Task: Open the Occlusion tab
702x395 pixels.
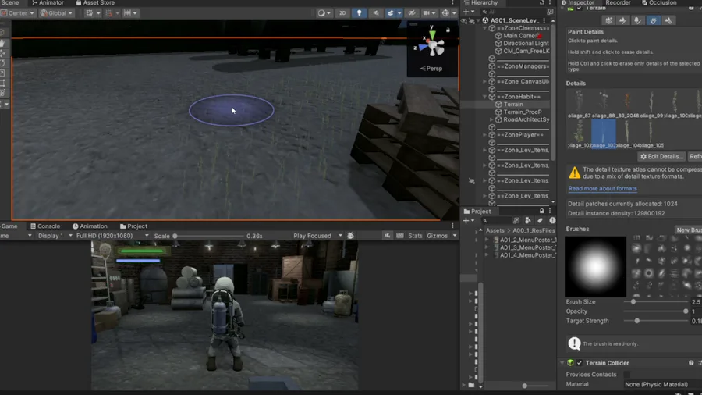Action: click(x=659, y=2)
